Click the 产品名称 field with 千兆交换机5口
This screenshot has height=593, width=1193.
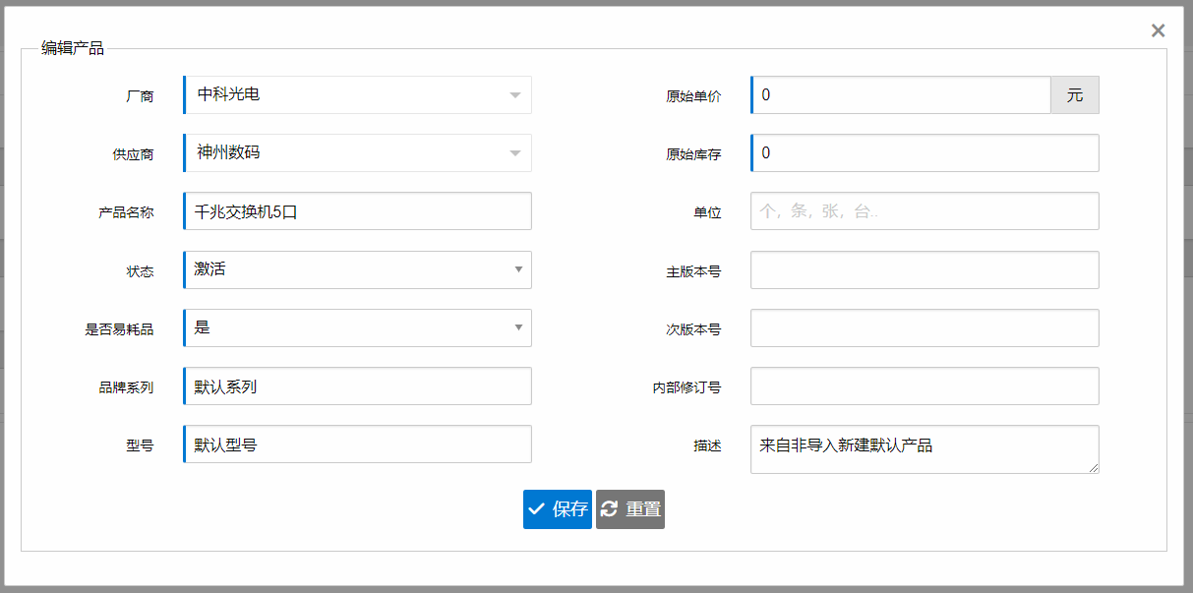coord(357,210)
